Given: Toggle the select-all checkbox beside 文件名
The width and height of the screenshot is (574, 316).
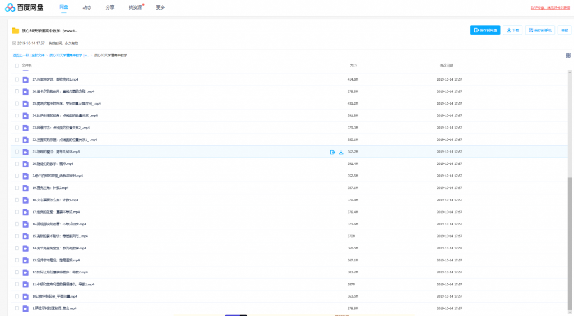Looking at the screenshot, I should pyautogui.click(x=17, y=65).
